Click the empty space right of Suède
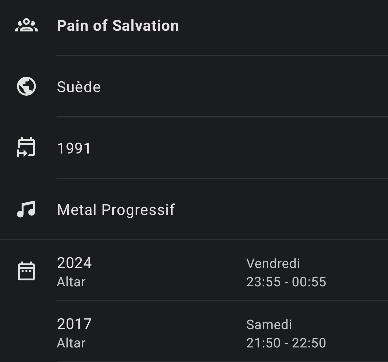 tap(242, 87)
